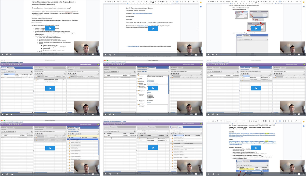Play the -7:03 video from its blue center button
This screenshot has height=176, width=306.
pos(153,88)
